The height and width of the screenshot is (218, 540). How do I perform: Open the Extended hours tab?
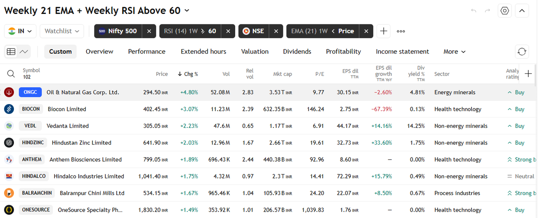pos(204,52)
